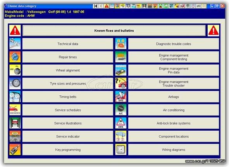Click the Wiring diagrams icon
The width and height of the screenshot is (229, 167).
click(x=121, y=150)
